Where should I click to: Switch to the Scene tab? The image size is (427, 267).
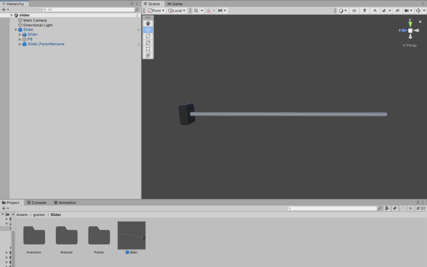point(152,4)
